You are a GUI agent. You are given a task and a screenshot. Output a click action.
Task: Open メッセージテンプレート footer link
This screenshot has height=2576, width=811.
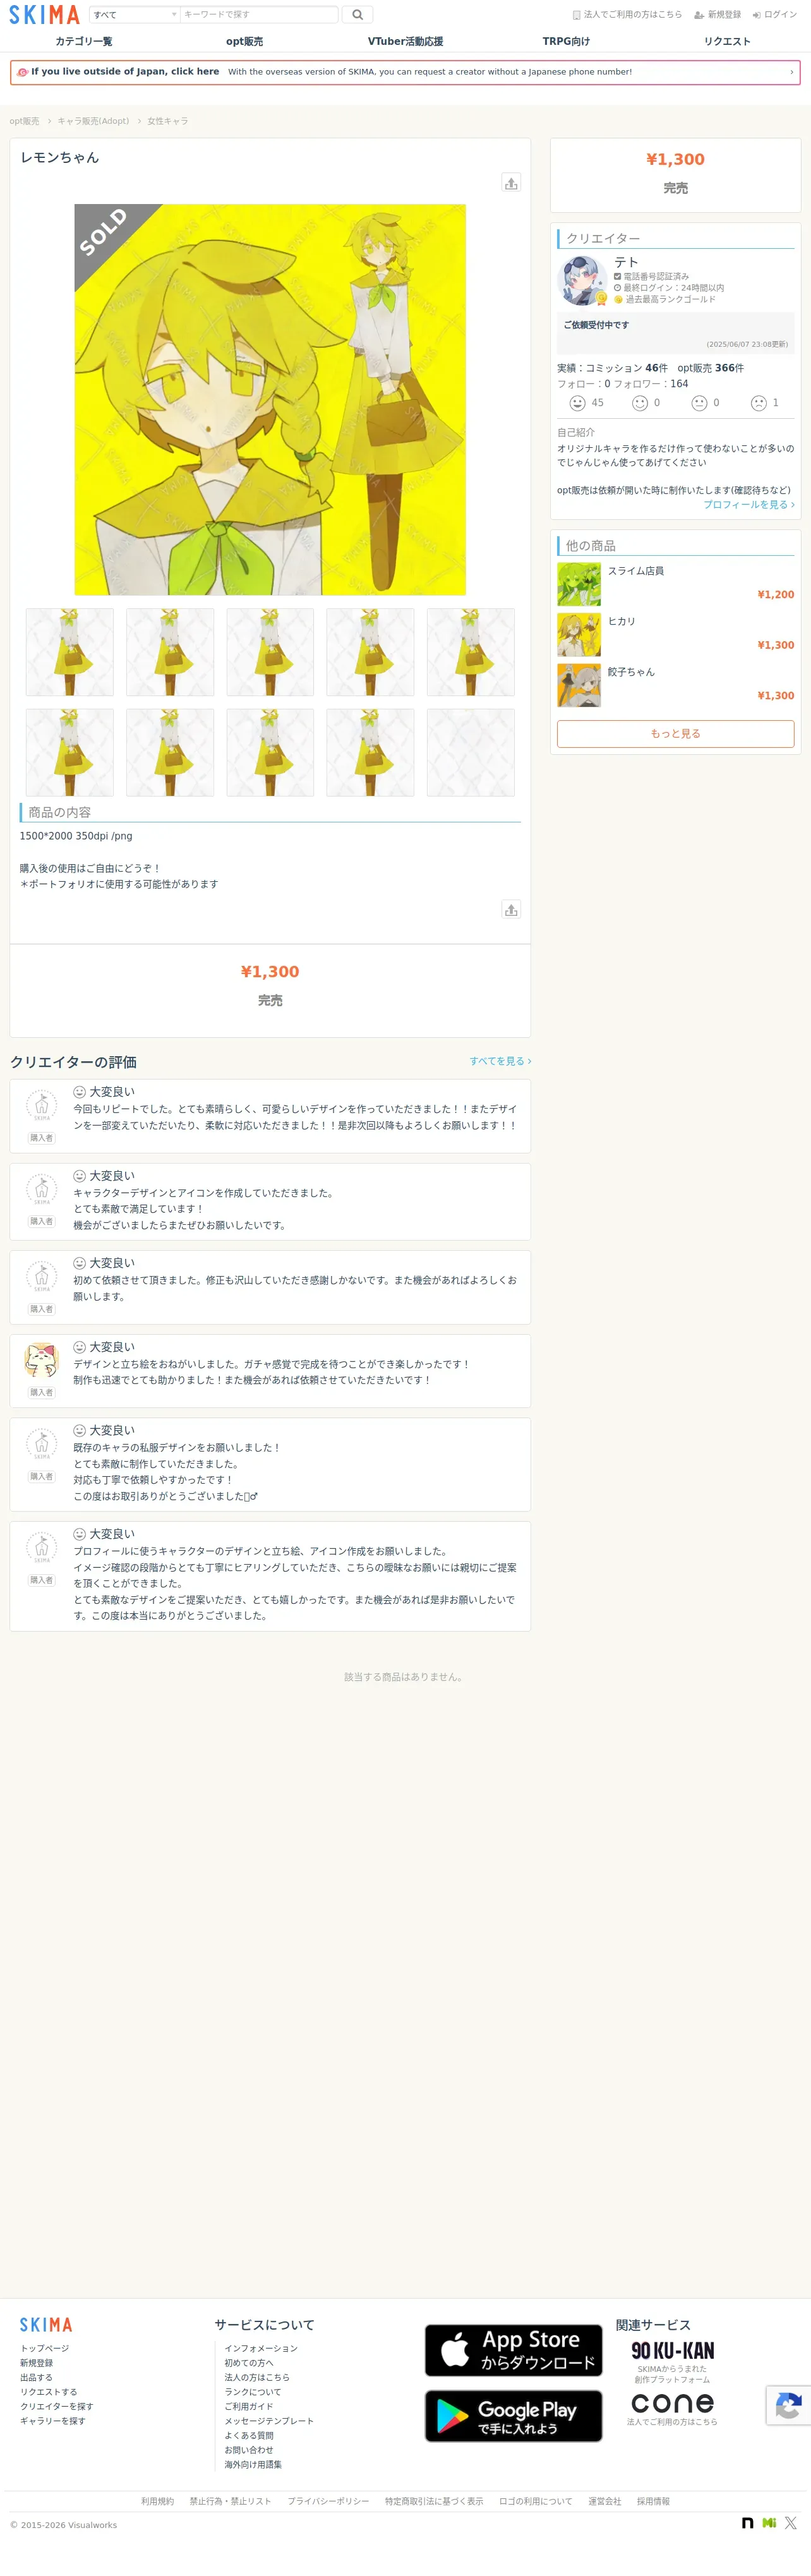coord(269,2421)
